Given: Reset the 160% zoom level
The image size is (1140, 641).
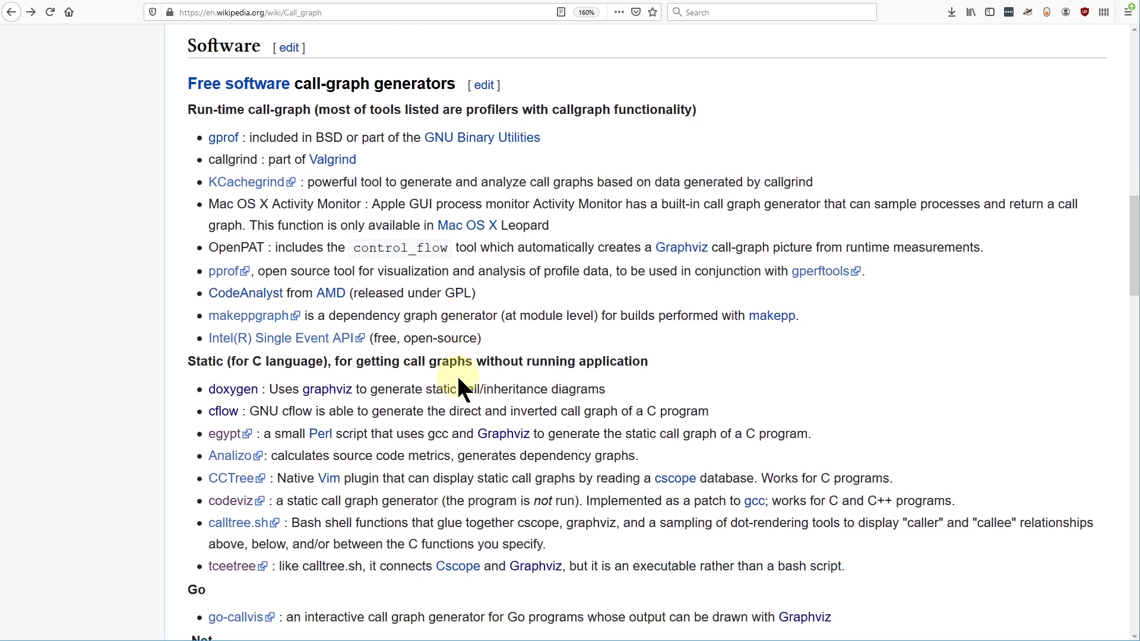Looking at the screenshot, I should [587, 12].
